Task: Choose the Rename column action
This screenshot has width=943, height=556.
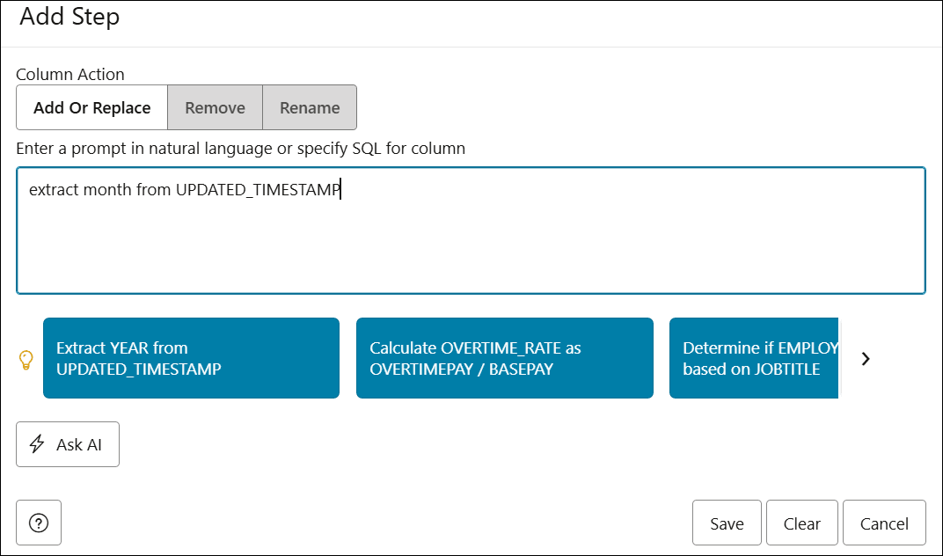Action: coord(309,107)
